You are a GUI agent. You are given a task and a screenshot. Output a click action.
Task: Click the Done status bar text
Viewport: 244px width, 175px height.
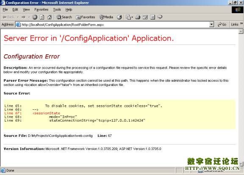10,170
